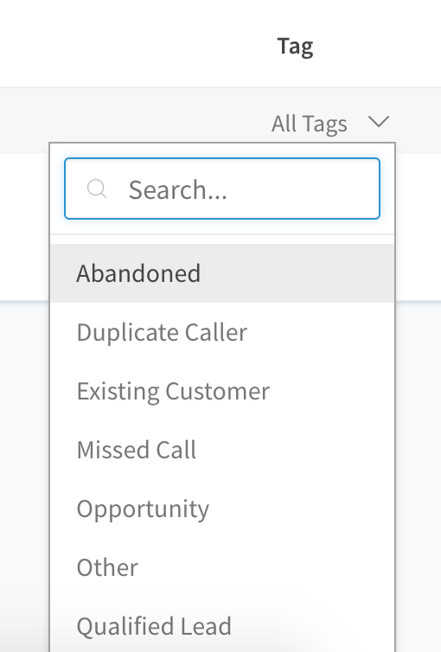Pick the Existing Customer tag

(x=222, y=391)
